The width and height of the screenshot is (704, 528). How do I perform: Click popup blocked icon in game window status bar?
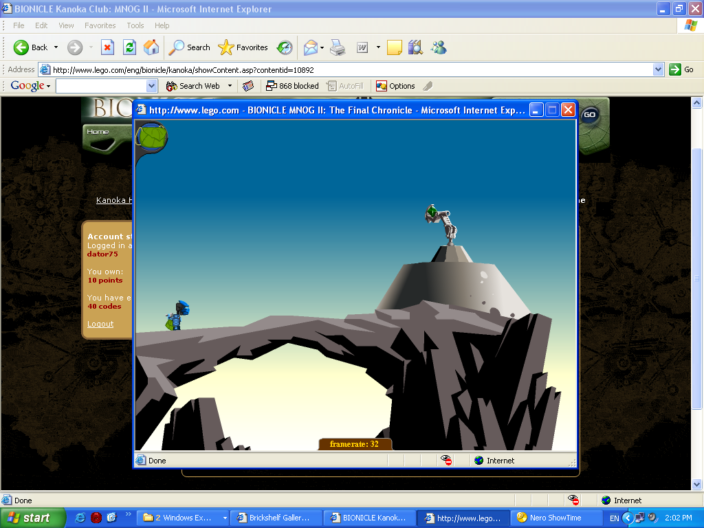click(445, 460)
